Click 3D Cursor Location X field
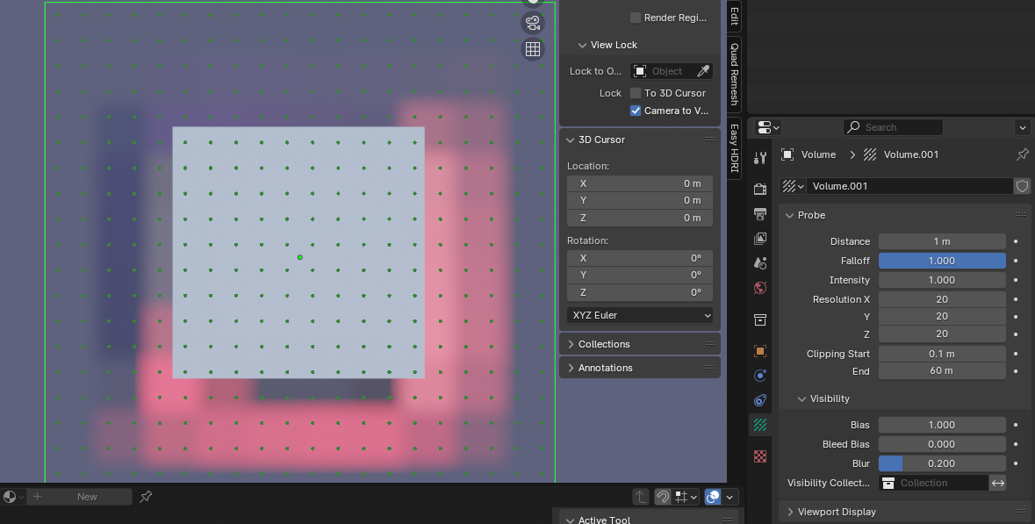The height and width of the screenshot is (524, 1035). coord(640,183)
